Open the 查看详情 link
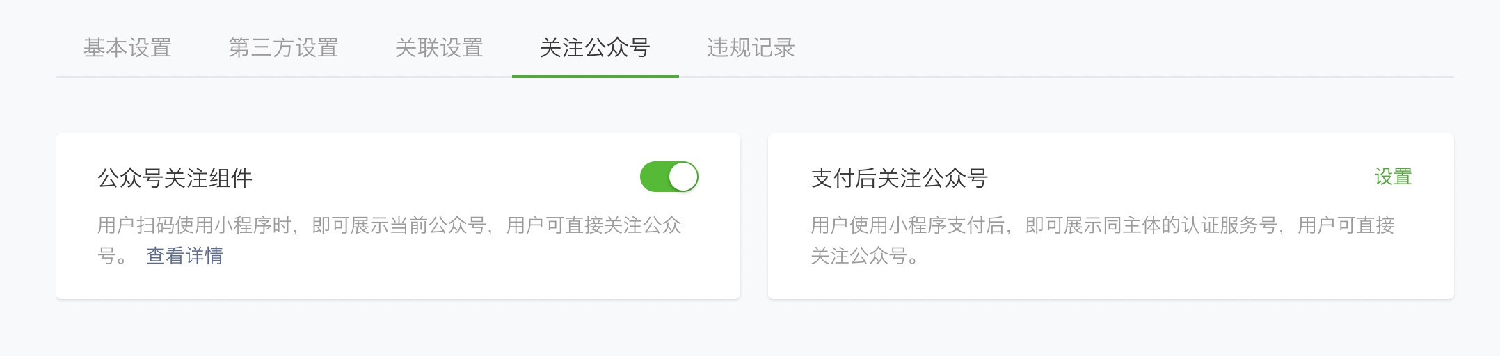This screenshot has width=1500, height=356. 184,256
